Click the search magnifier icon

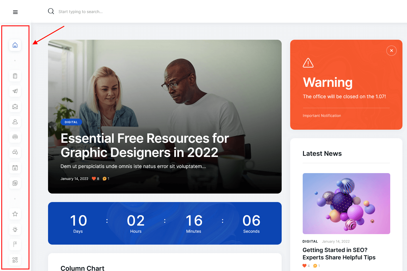tap(51, 11)
